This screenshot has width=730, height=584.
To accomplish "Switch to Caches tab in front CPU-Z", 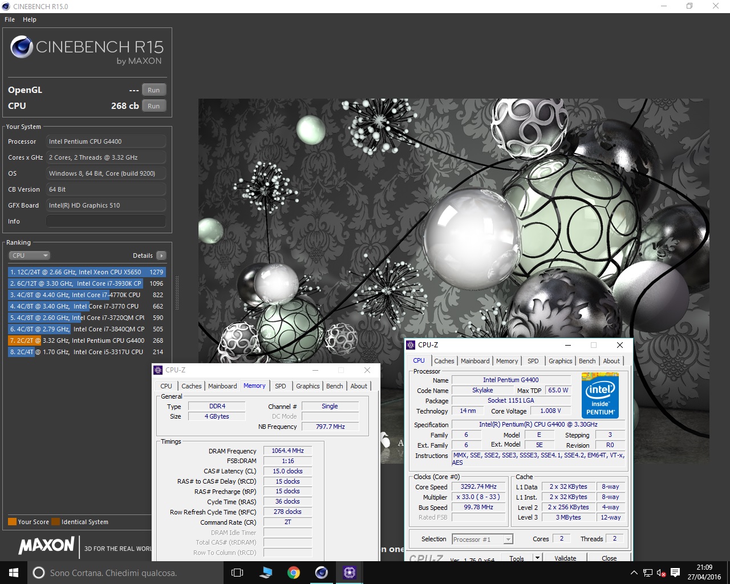I will click(x=444, y=361).
